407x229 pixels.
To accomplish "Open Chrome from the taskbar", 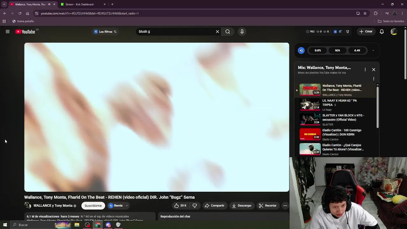I will 98,225.
